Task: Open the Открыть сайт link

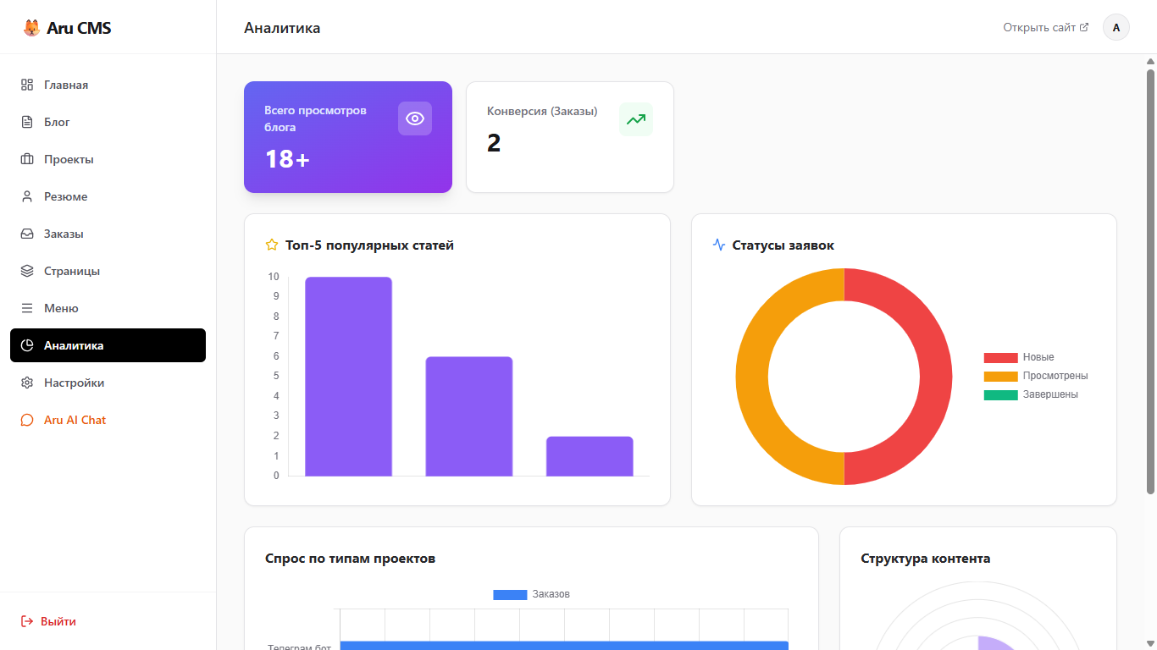Action: click(1045, 27)
